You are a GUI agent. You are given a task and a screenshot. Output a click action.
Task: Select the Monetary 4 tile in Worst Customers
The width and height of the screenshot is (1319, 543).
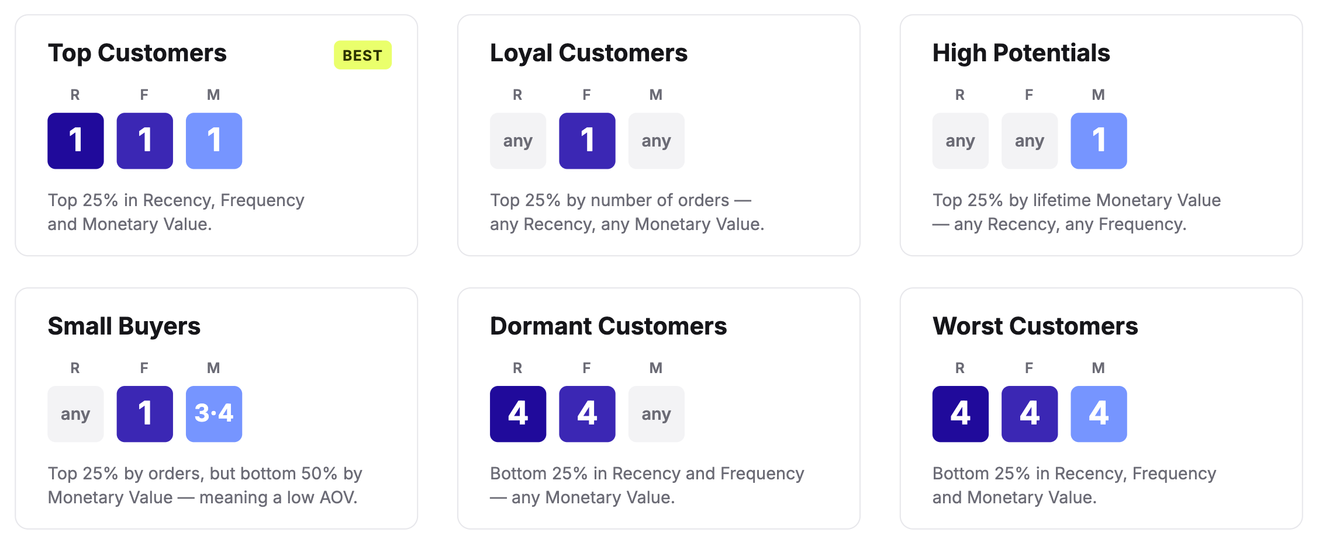tap(1099, 414)
